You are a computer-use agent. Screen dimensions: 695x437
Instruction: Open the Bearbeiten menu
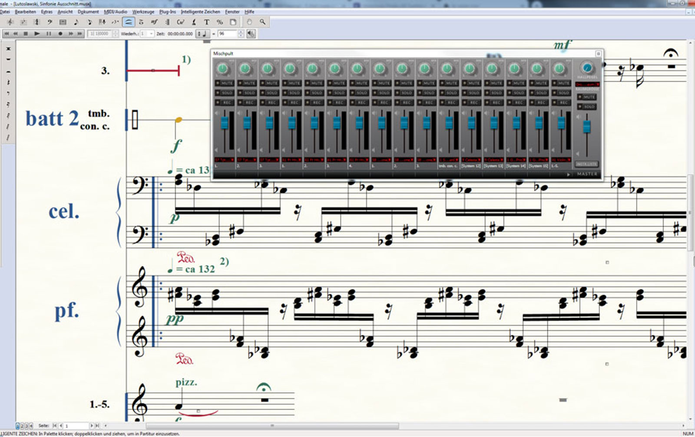click(25, 12)
